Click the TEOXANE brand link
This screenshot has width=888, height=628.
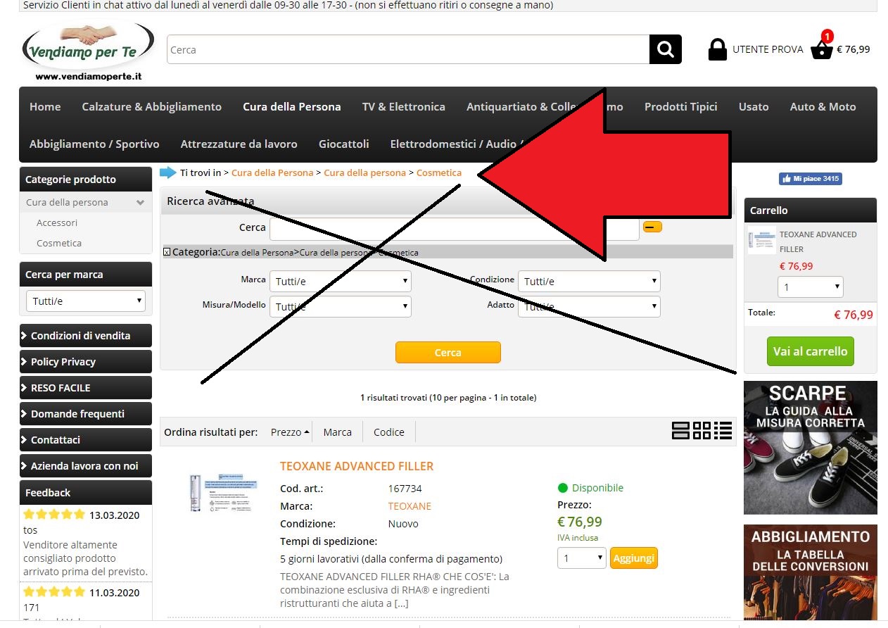[410, 506]
